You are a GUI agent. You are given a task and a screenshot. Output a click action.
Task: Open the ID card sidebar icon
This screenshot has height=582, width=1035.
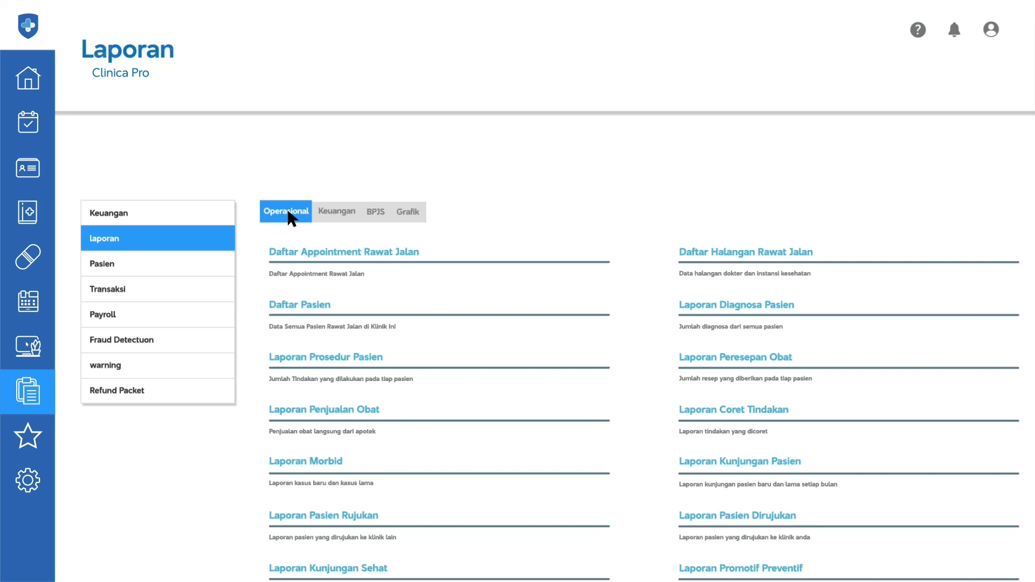pyautogui.click(x=27, y=168)
